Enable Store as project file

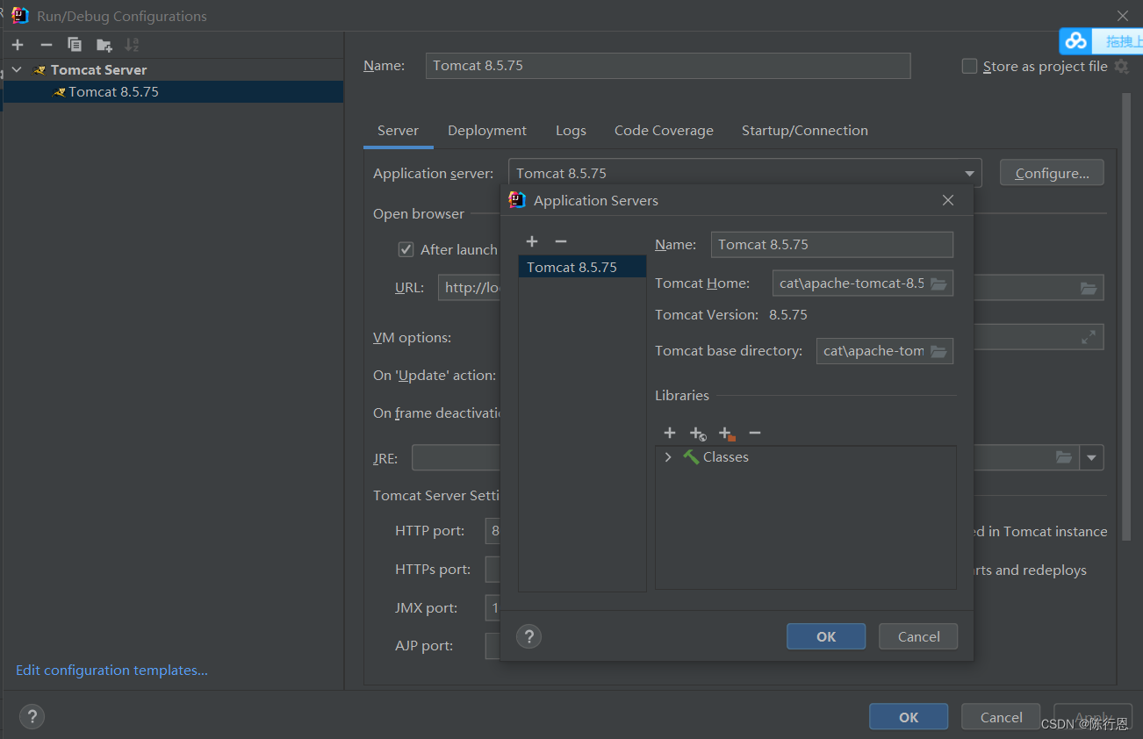point(969,66)
